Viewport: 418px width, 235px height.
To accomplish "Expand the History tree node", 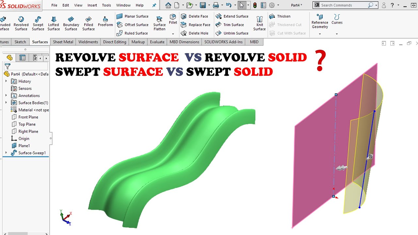I will 6,81.
